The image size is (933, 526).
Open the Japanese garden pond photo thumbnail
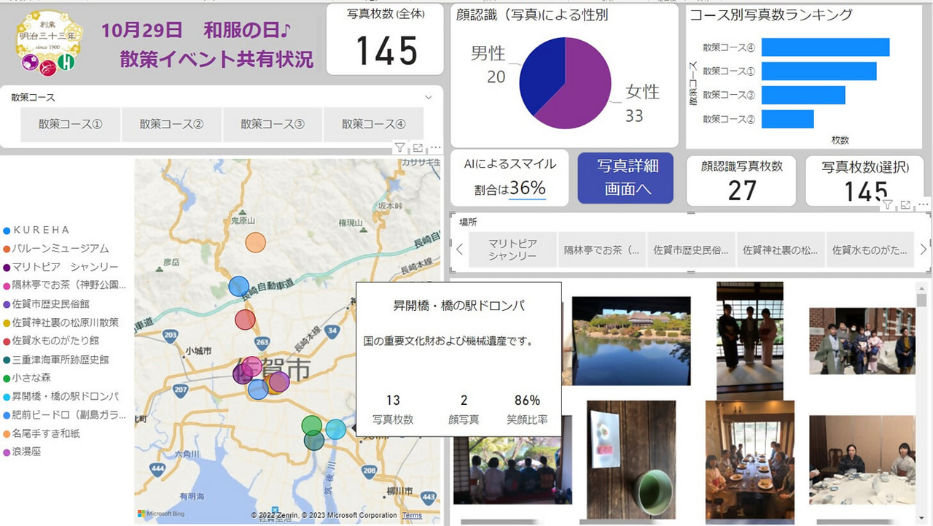631,341
